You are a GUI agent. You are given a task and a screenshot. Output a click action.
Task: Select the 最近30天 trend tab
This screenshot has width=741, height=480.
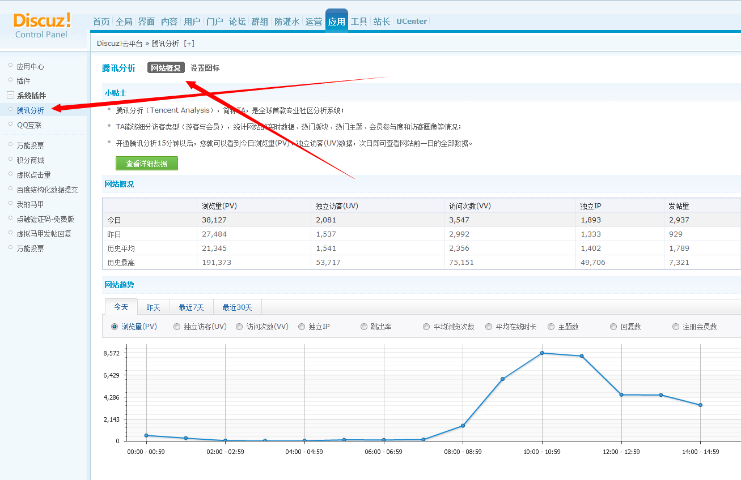[238, 307]
